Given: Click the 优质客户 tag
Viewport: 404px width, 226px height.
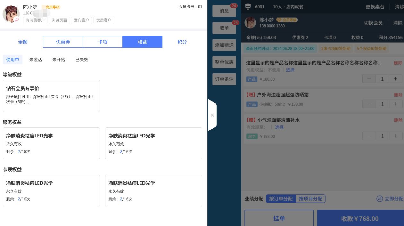Looking at the screenshot, I should [x=103, y=20].
